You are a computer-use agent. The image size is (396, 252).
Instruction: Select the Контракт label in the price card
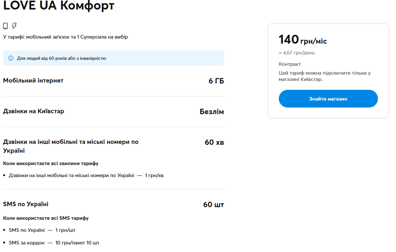tap(290, 64)
